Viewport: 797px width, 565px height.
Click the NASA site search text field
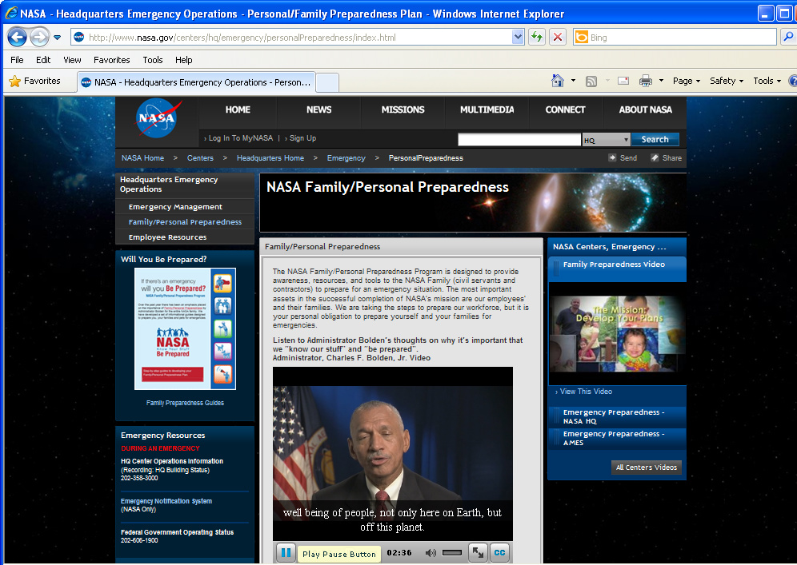519,140
